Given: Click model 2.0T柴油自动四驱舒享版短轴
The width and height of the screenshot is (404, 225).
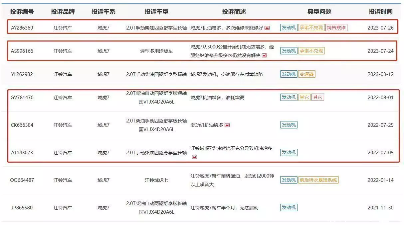Looking at the screenshot, I should (x=156, y=93).
